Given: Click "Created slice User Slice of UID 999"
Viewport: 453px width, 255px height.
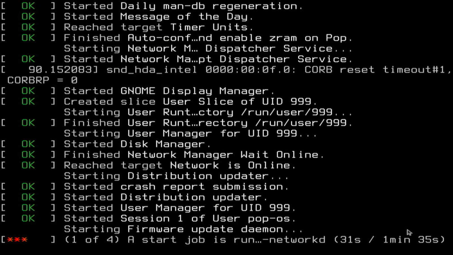Looking at the screenshot, I should pos(190,101).
